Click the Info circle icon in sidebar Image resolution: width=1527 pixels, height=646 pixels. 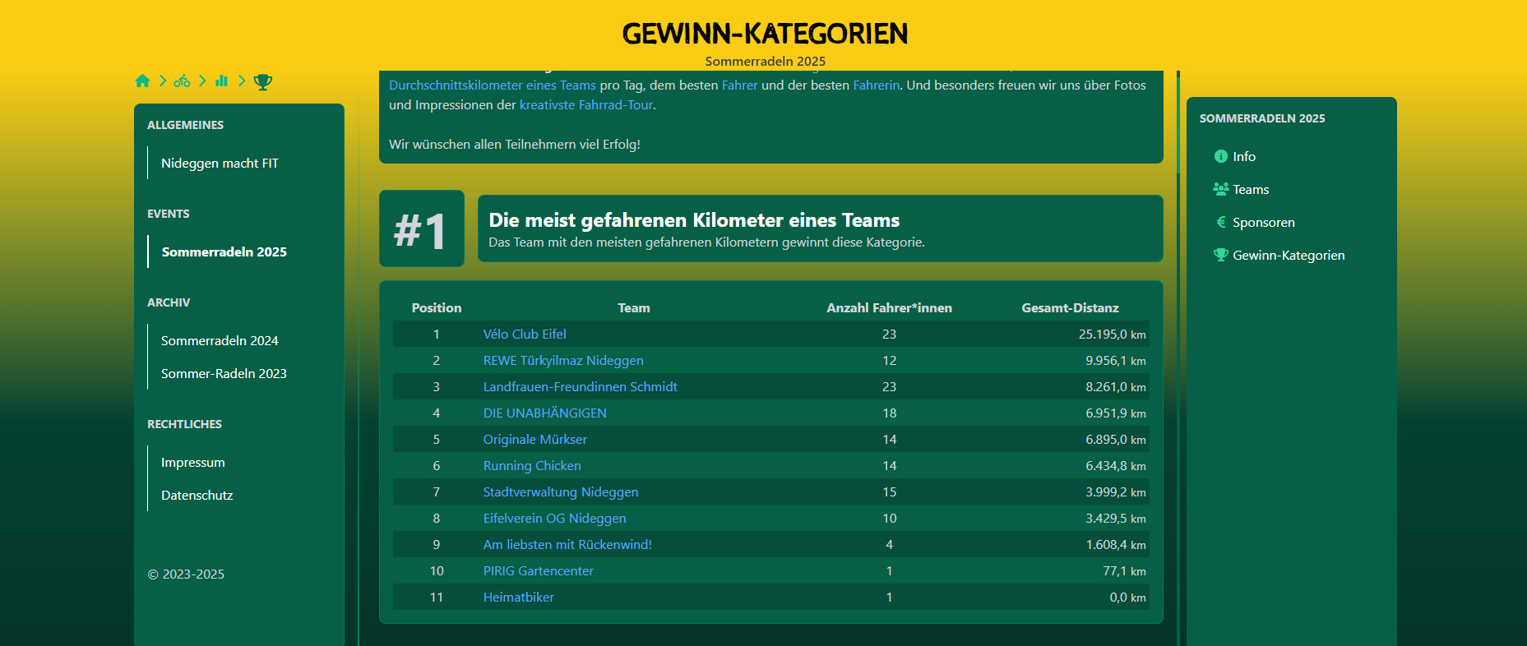1220,156
